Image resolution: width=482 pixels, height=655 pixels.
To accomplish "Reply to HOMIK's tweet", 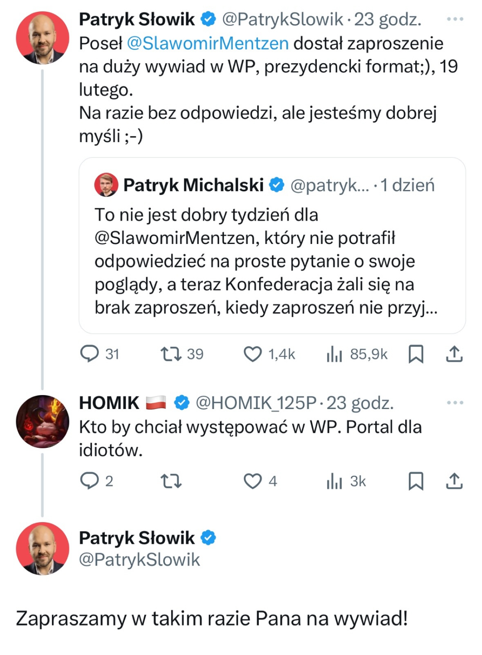I will 90,481.
